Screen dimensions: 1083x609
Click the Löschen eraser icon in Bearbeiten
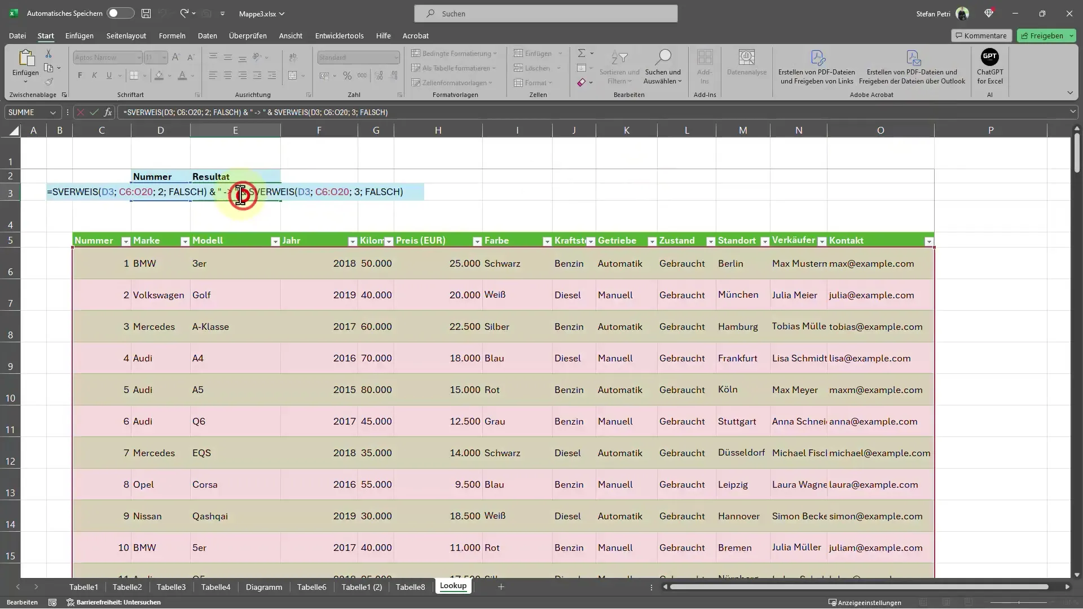pyautogui.click(x=581, y=83)
